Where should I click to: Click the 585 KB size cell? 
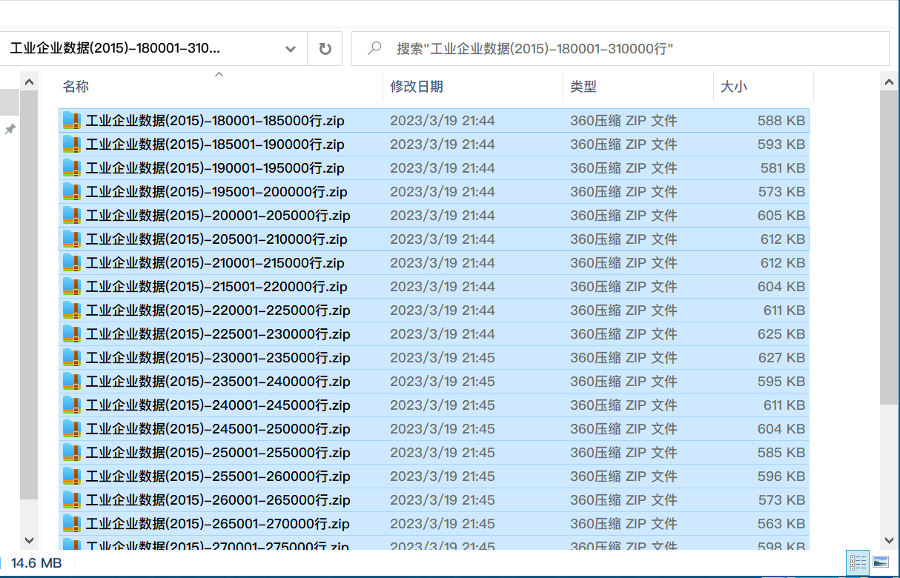pyautogui.click(x=781, y=453)
